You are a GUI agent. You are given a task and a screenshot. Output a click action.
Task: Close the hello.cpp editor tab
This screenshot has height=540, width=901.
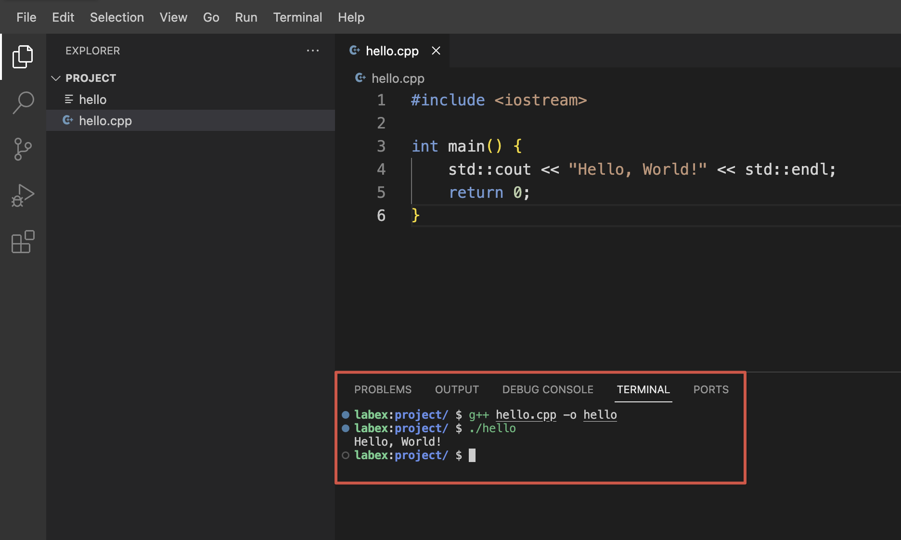click(x=436, y=51)
